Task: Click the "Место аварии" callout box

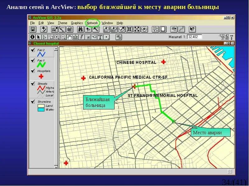Action: pos(211,132)
